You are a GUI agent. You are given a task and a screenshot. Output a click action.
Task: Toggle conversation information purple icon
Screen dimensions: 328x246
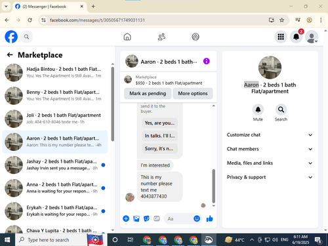(x=206, y=61)
